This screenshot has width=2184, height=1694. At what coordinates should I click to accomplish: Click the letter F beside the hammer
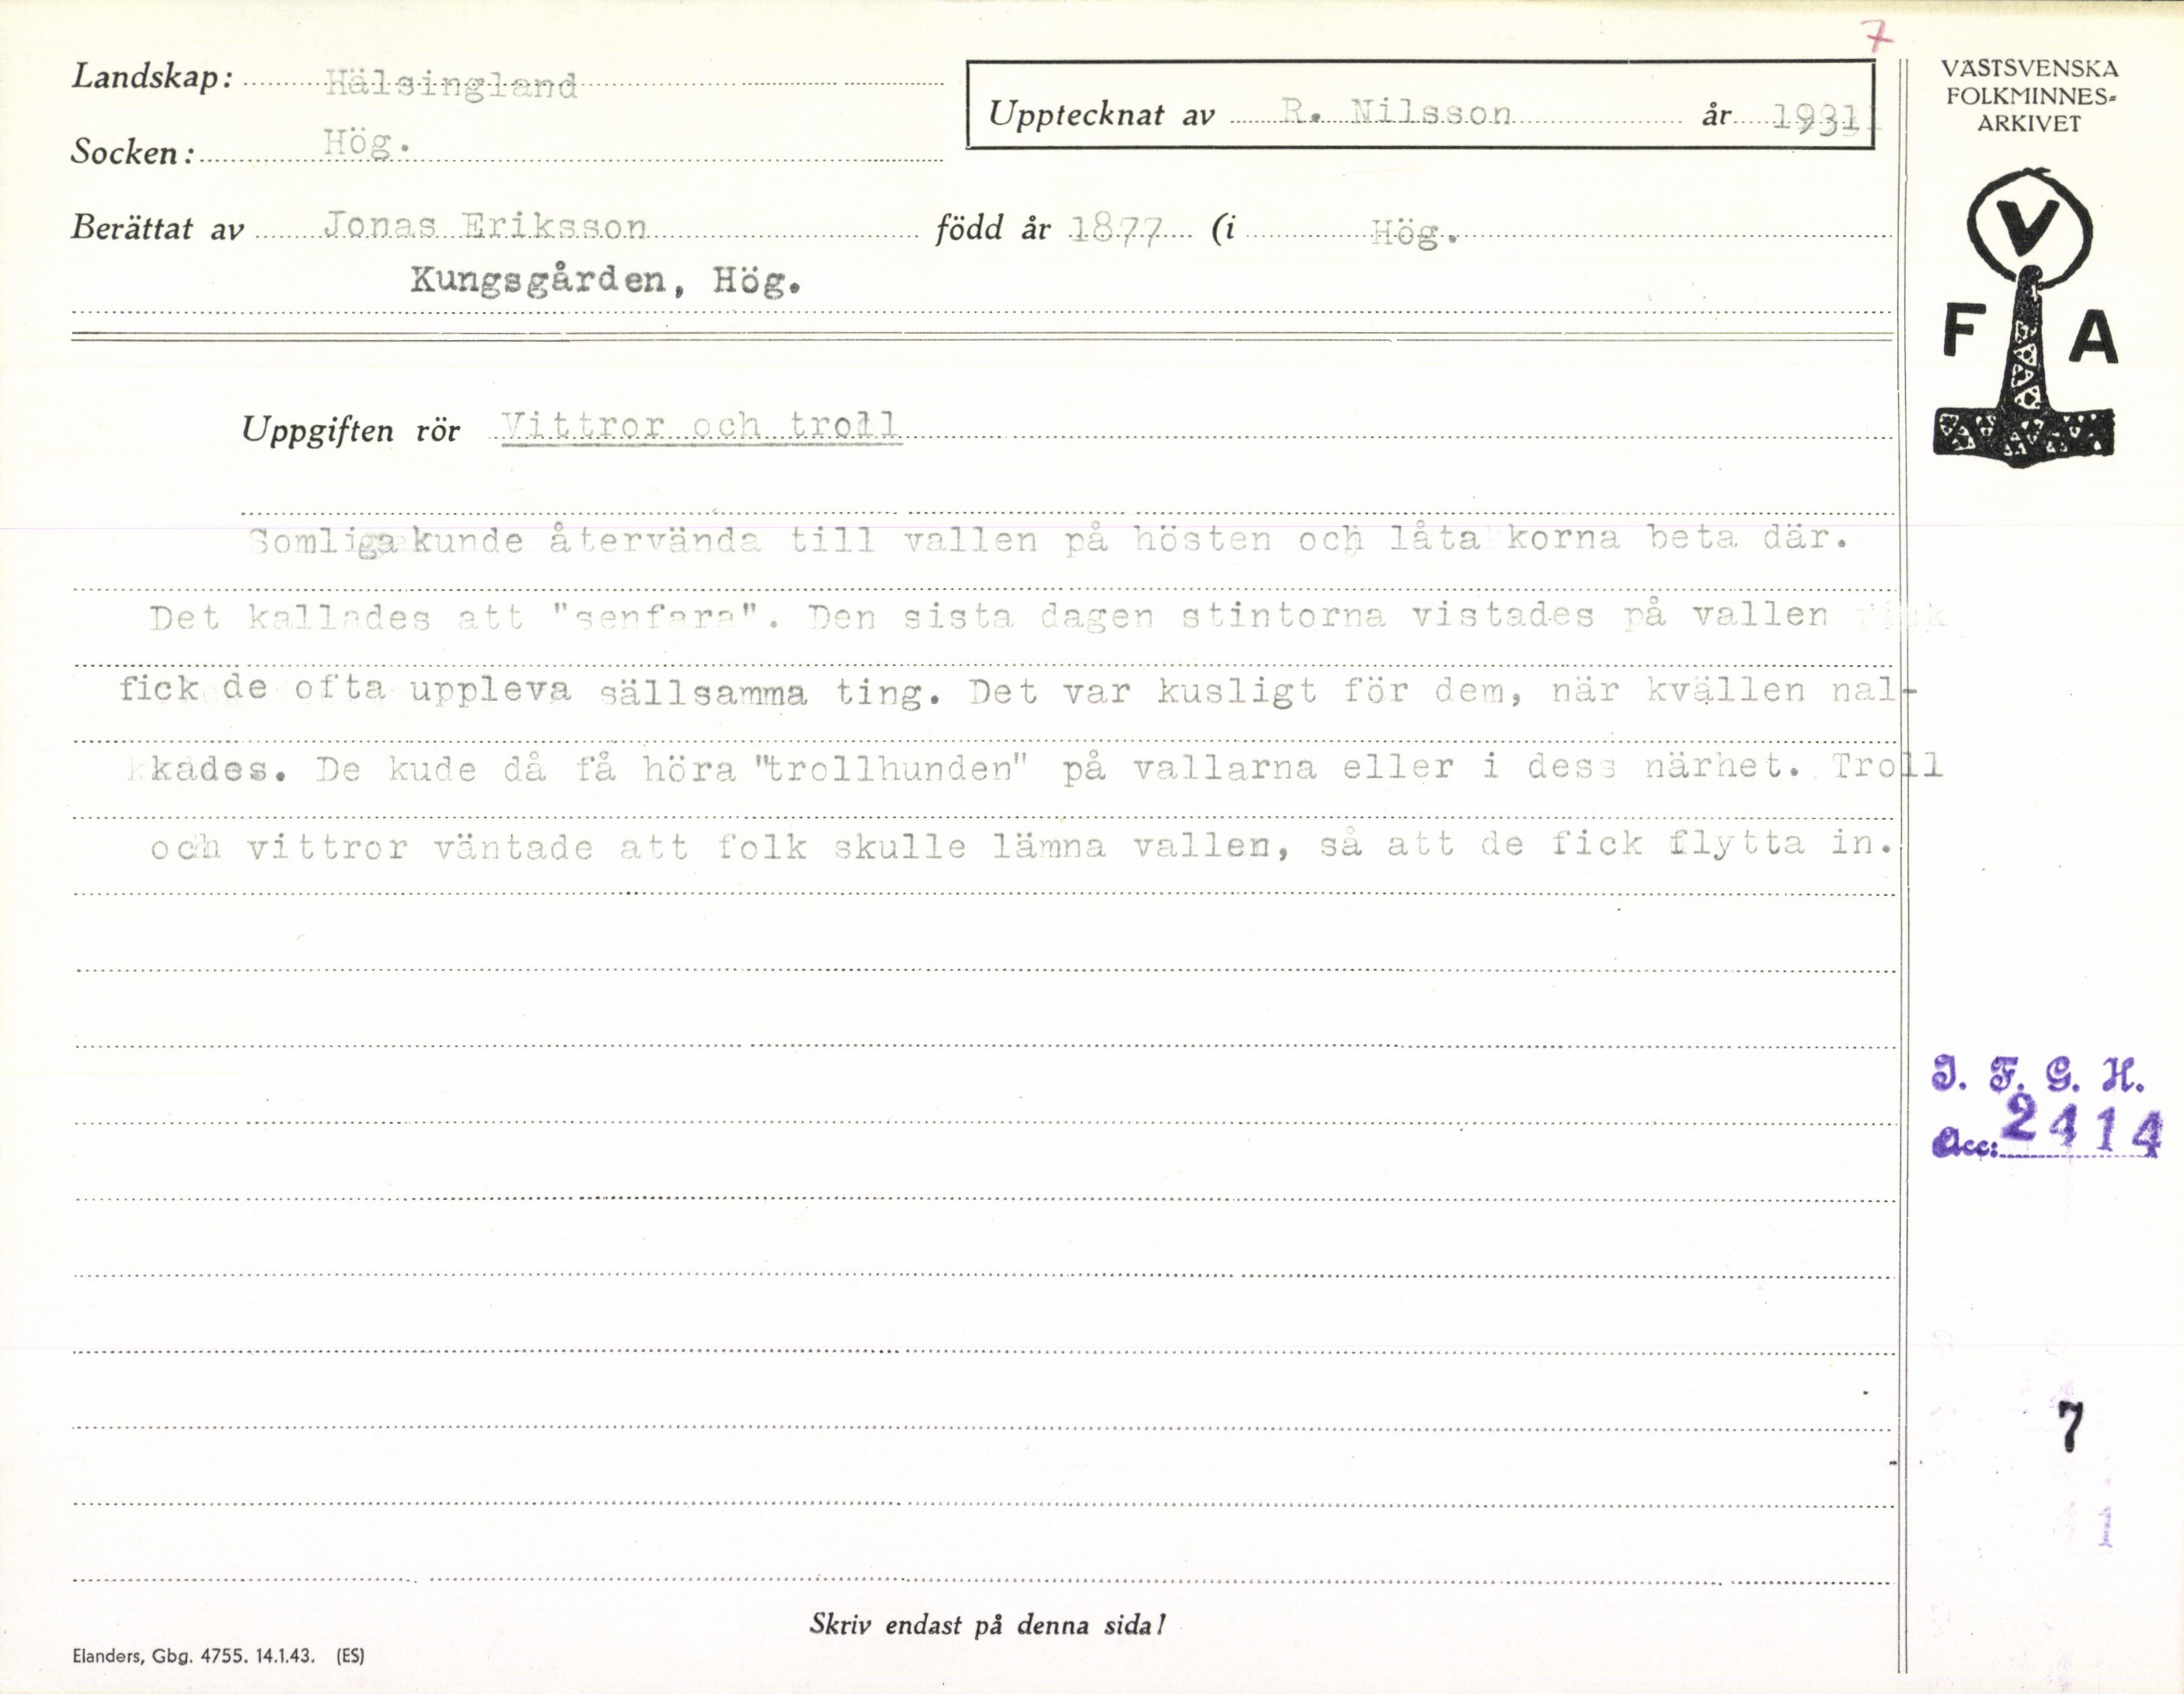(1965, 332)
